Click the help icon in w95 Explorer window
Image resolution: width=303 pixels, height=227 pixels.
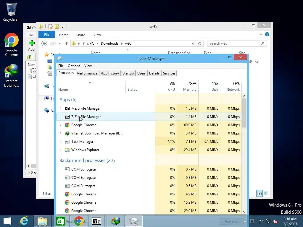pyautogui.click(x=267, y=34)
